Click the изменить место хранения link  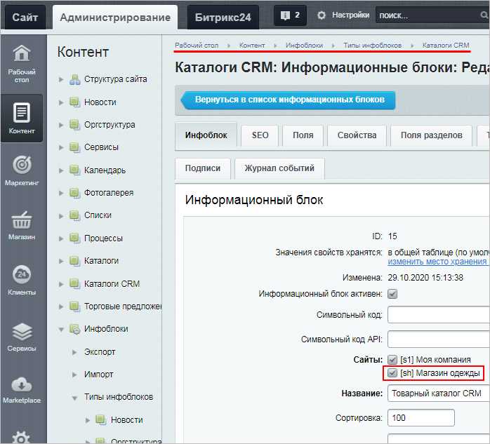(x=437, y=262)
